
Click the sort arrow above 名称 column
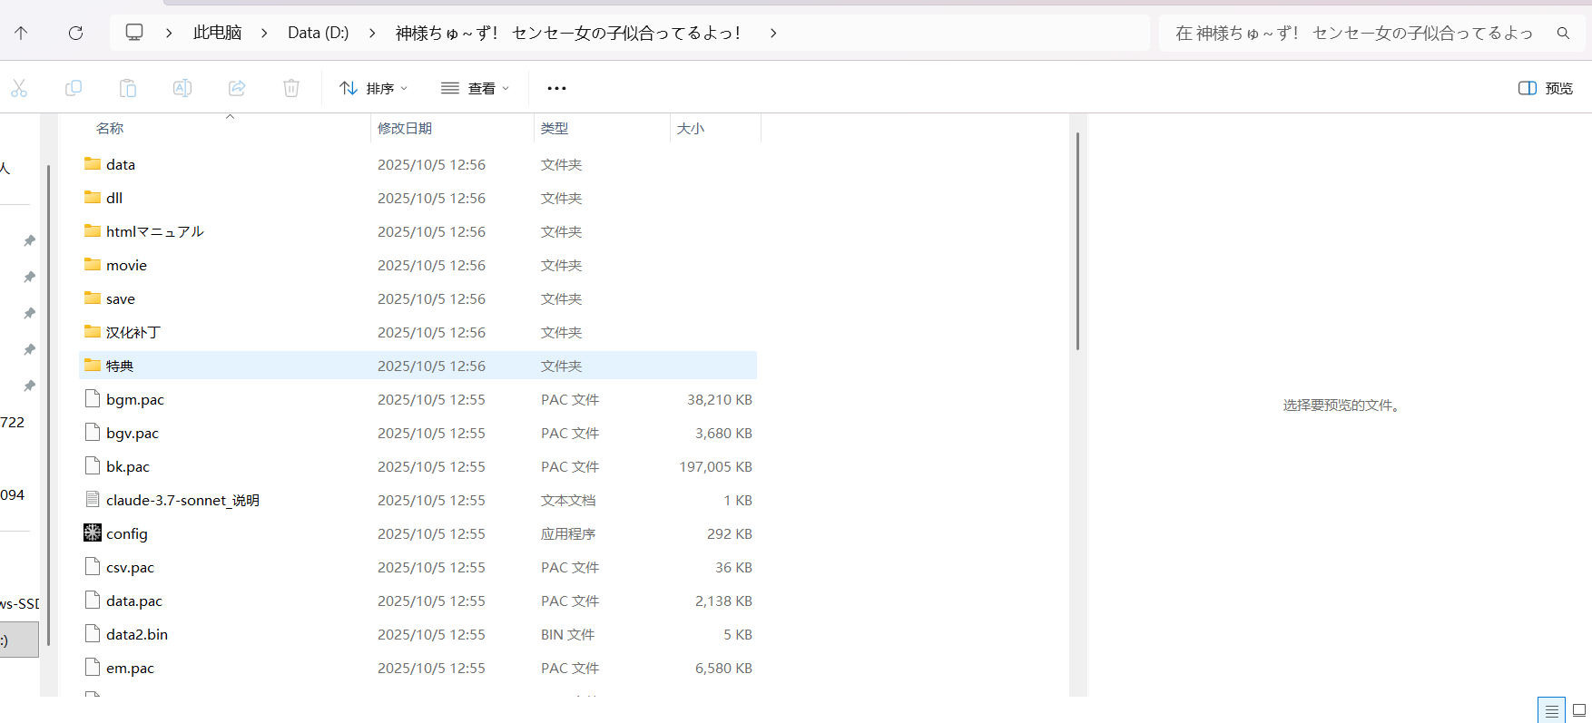(230, 117)
